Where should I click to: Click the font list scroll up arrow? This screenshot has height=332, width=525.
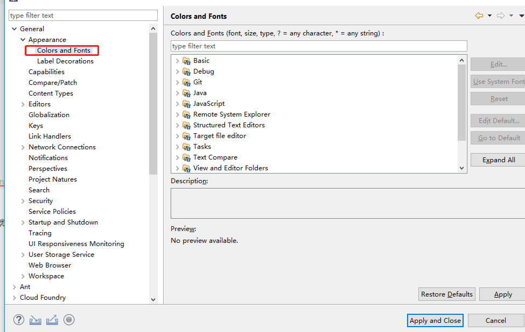tap(461, 61)
